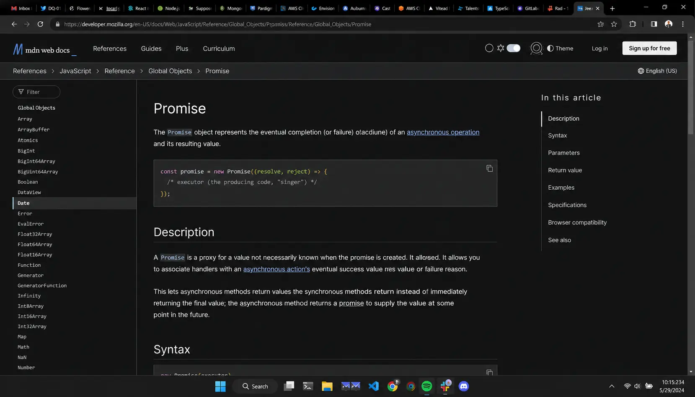Go to Global Objects in the breadcrumb
The image size is (695, 397).
(x=170, y=71)
